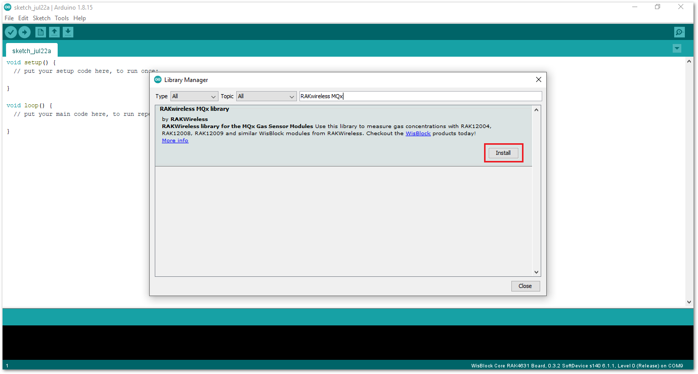Click the void setup() line in the editor
The height and width of the screenshot is (374, 698).
point(31,63)
